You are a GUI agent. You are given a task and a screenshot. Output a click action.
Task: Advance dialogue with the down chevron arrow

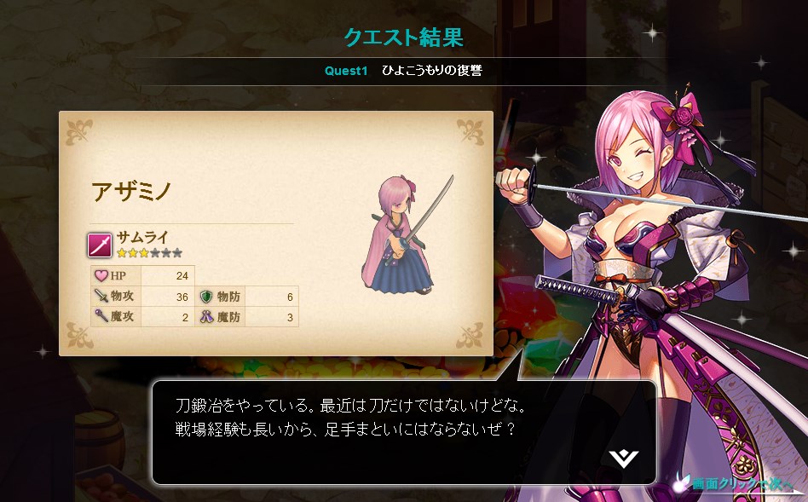point(624,458)
